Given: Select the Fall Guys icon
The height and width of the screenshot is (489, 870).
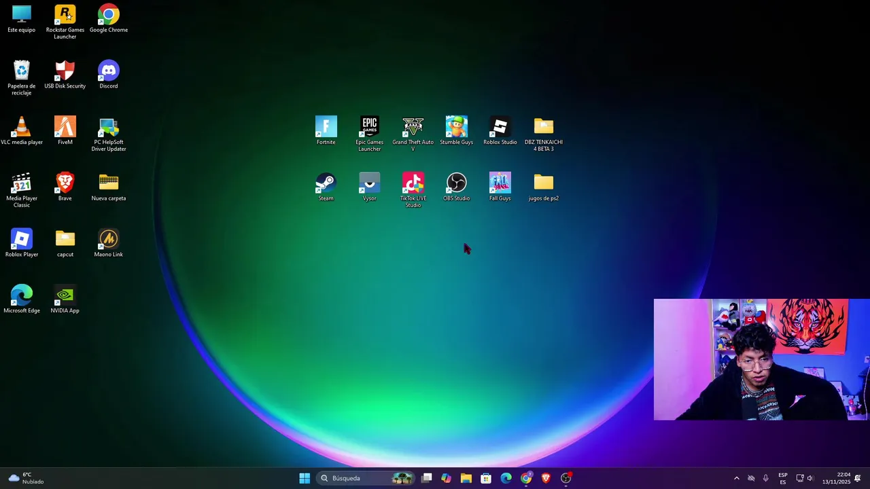Looking at the screenshot, I should [x=500, y=187].
